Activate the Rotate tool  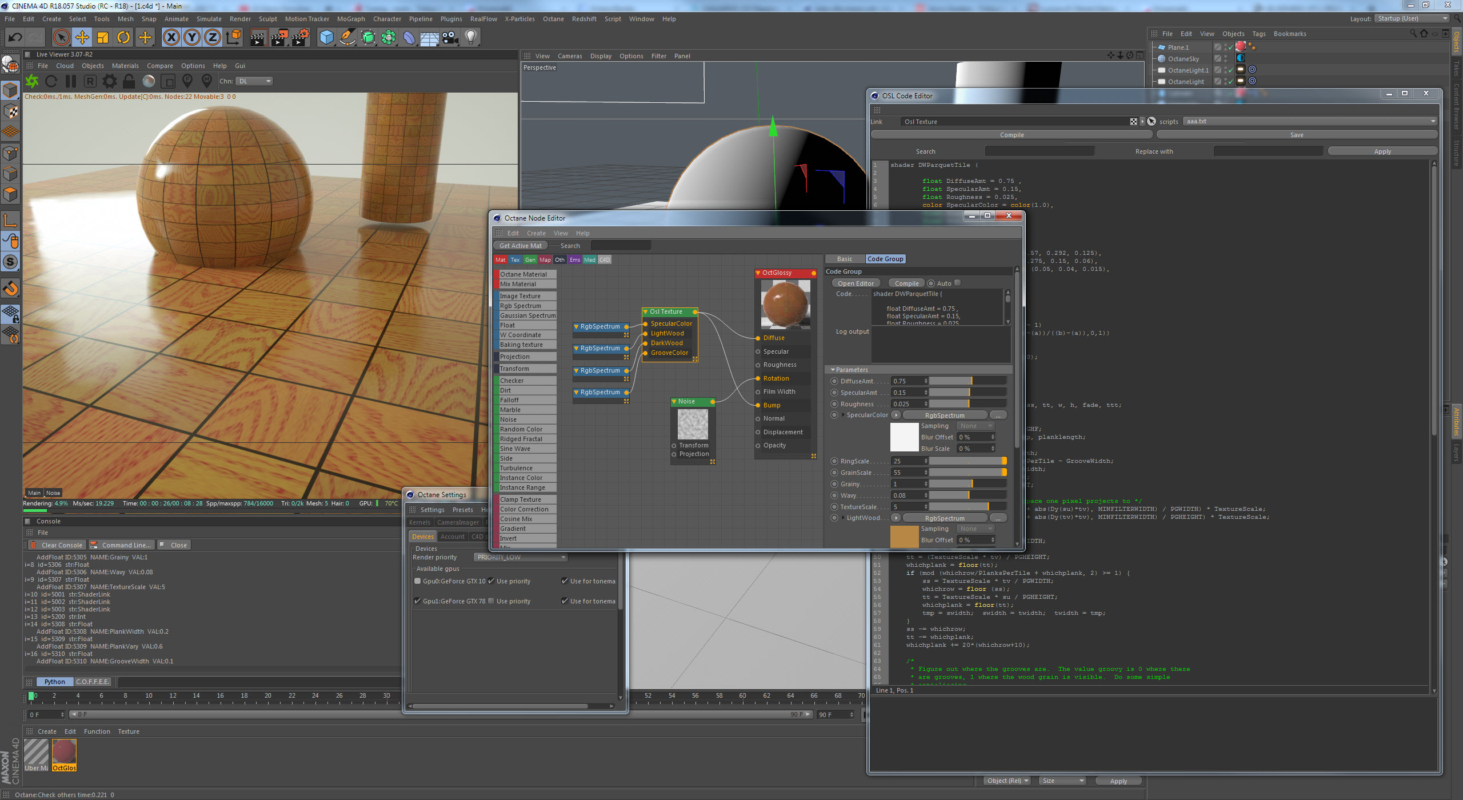[x=123, y=38]
